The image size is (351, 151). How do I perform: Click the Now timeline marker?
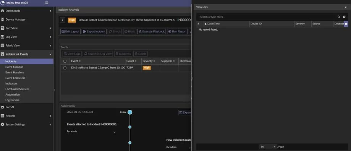click(130, 112)
